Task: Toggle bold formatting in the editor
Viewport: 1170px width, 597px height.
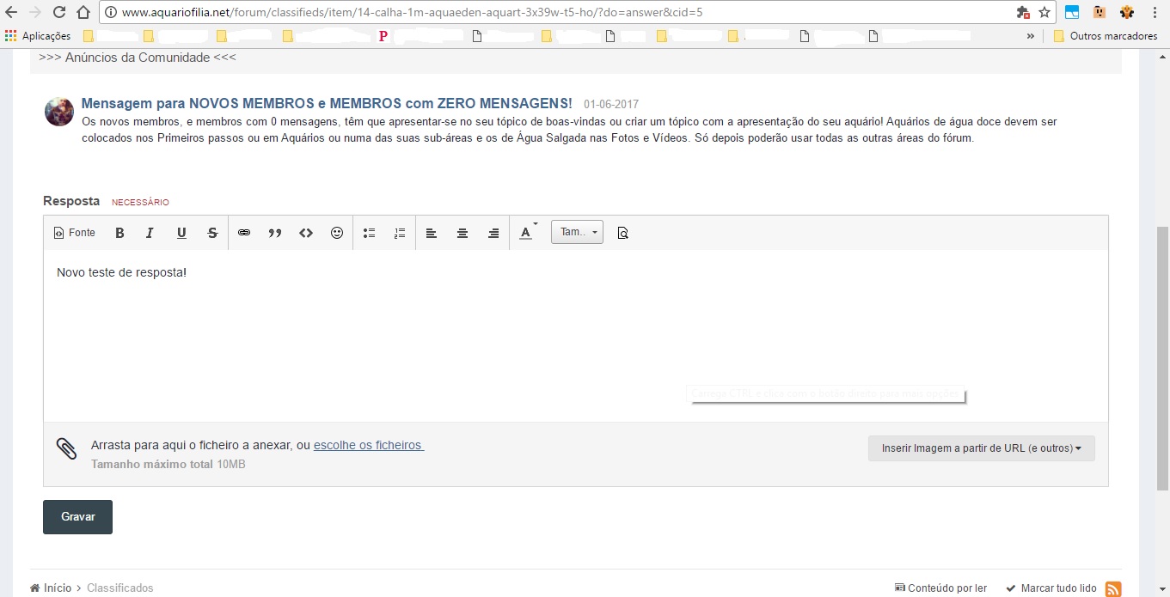Action: [120, 233]
